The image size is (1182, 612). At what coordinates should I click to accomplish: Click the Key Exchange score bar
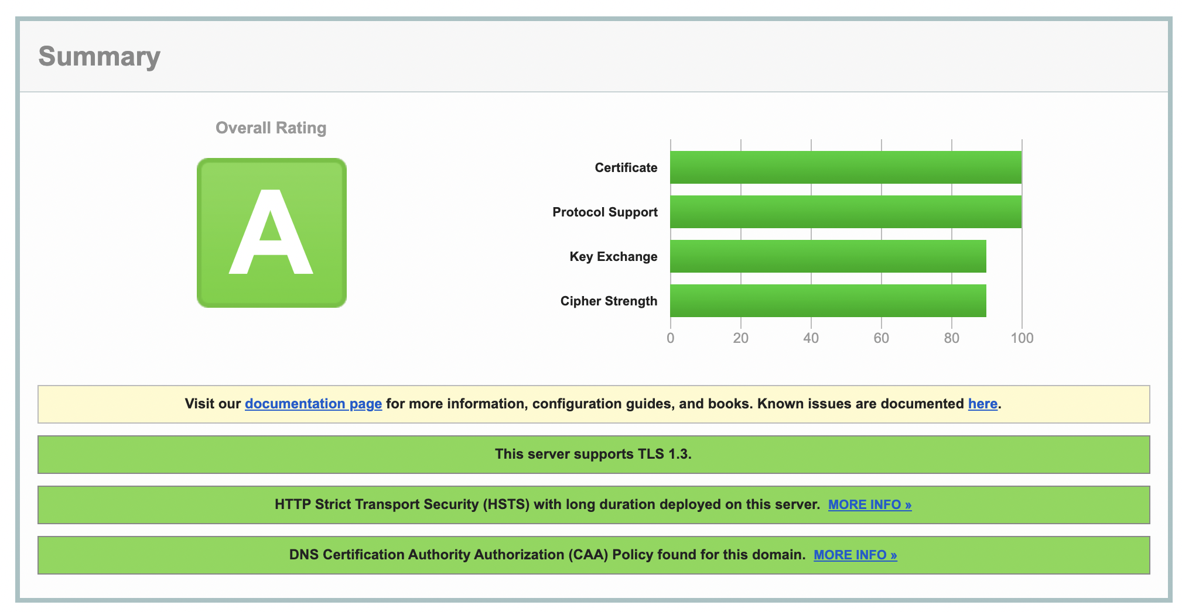click(x=828, y=256)
